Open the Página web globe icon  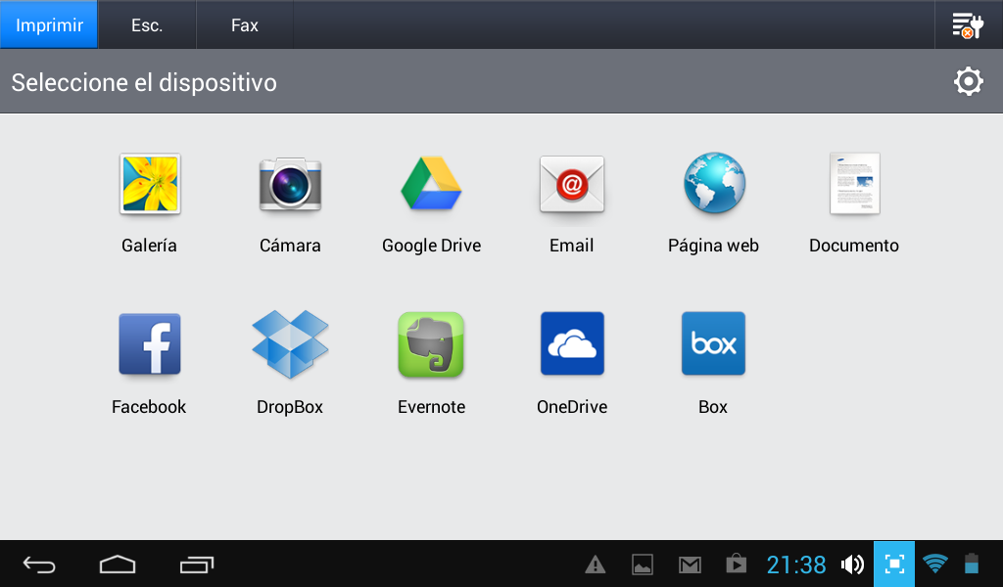pos(714,183)
